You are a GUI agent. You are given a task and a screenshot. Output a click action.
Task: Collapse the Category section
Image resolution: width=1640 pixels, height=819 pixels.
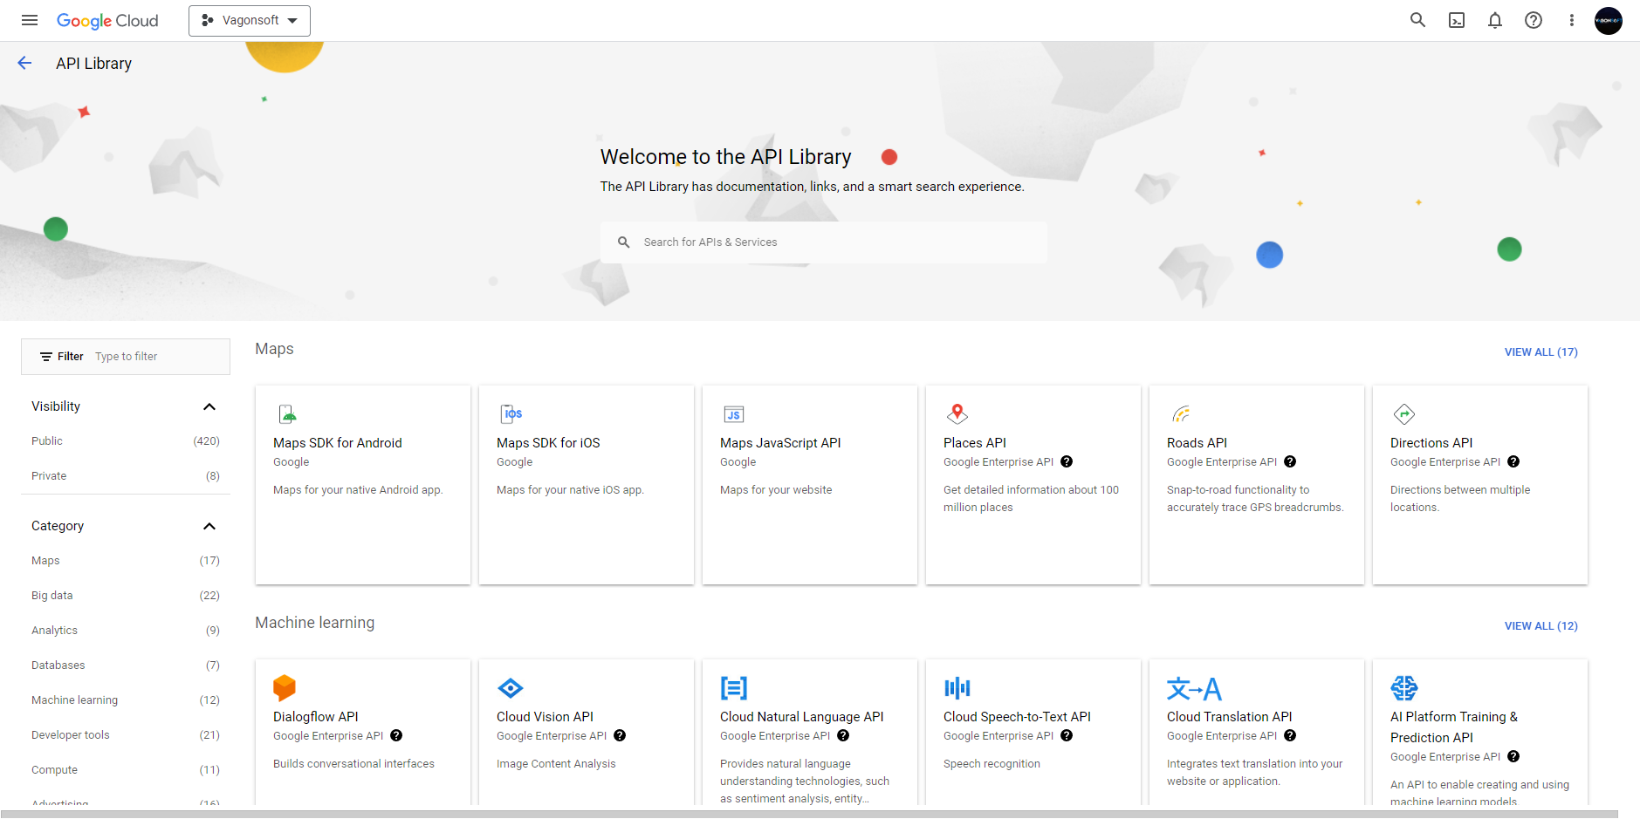pos(209,526)
